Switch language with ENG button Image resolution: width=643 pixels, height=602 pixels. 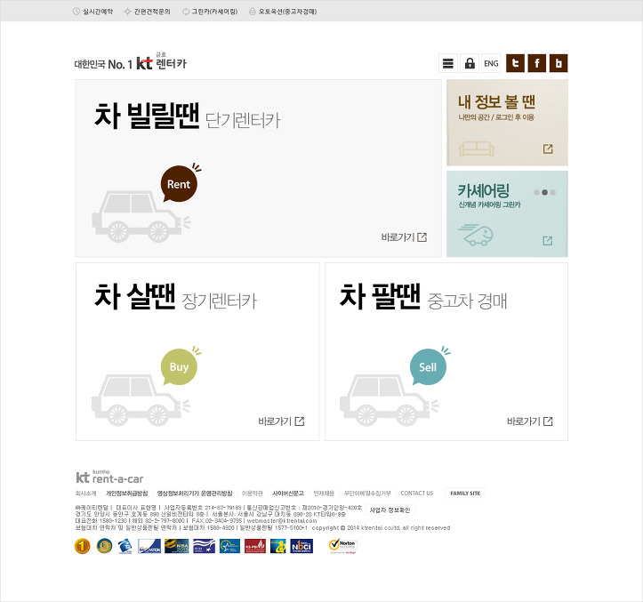click(x=491, y=63)
